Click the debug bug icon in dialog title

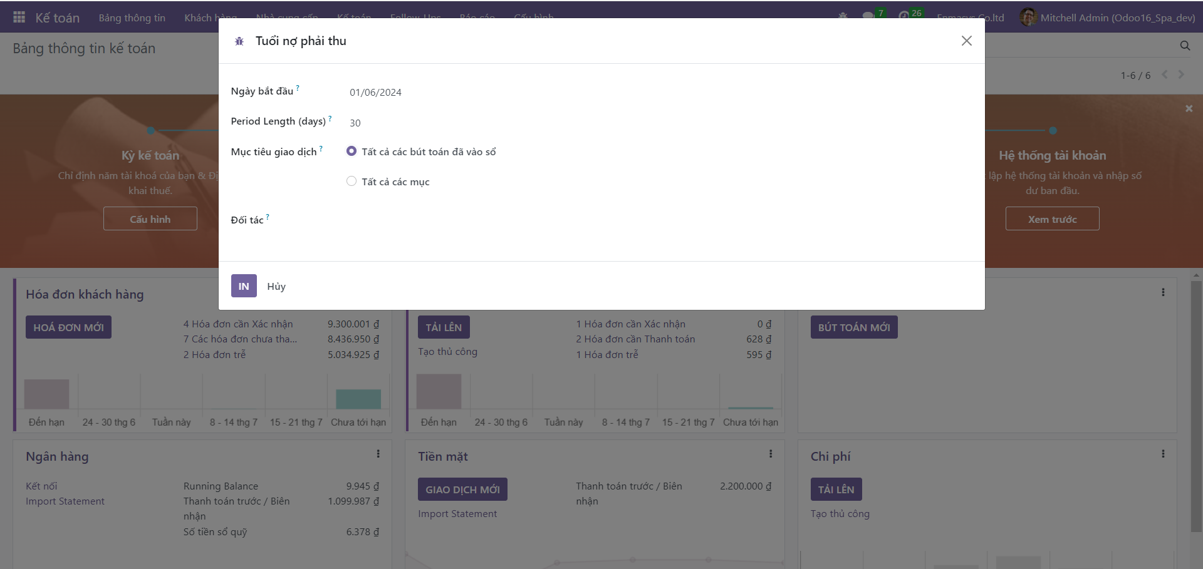point(239,41)
